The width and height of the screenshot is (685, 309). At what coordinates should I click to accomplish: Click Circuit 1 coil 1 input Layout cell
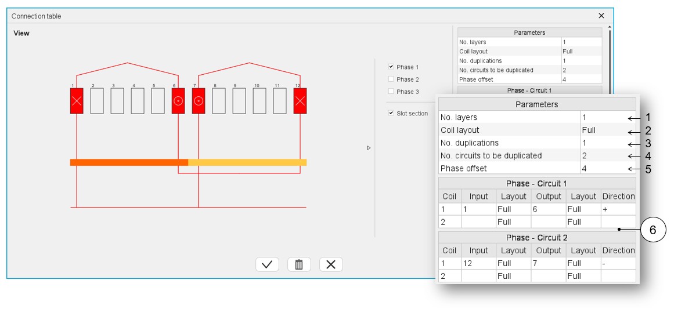pos(513,209)
